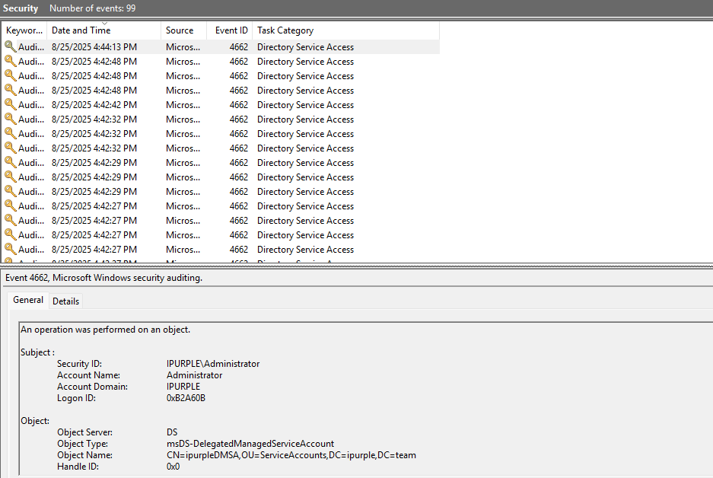Screen dimensions: 713x478
Task: Sort the list by the Keywords column header
Action: pos(24,30)
